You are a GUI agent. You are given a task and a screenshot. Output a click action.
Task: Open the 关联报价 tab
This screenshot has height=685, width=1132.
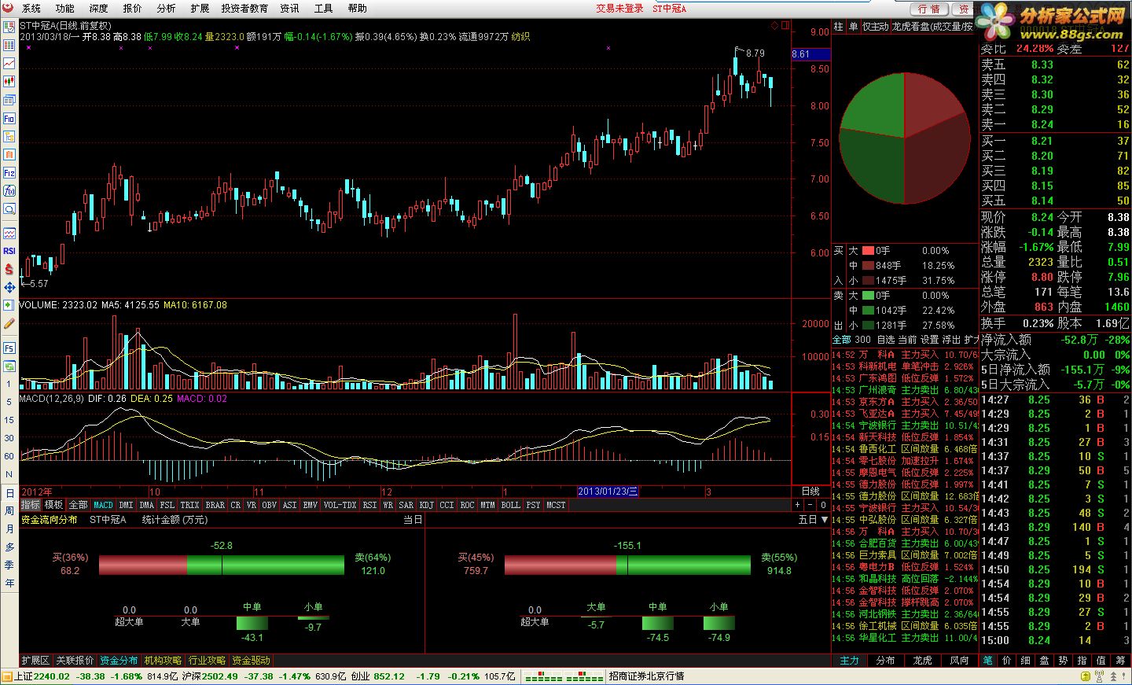click(75, 661)
